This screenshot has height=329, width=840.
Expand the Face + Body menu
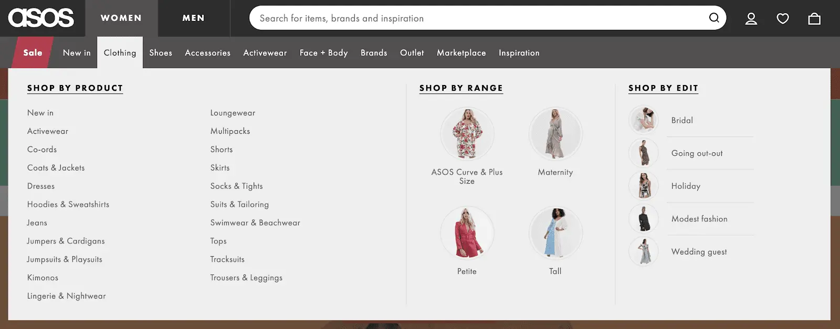click(324, 52)
